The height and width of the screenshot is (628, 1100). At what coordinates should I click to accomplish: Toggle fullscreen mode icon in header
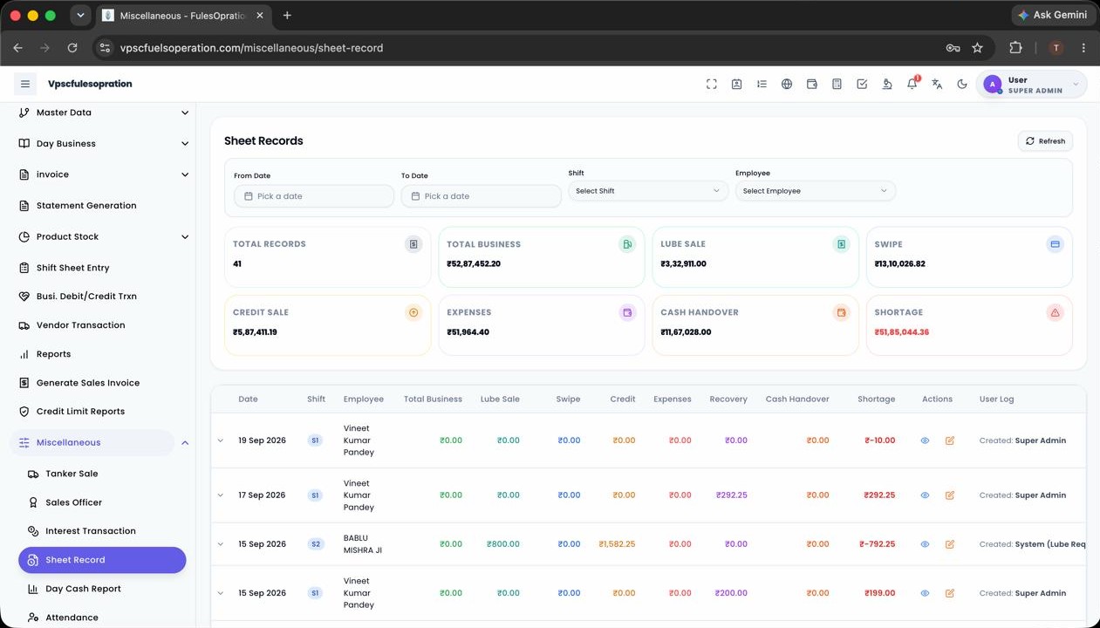tap(712, 84)
